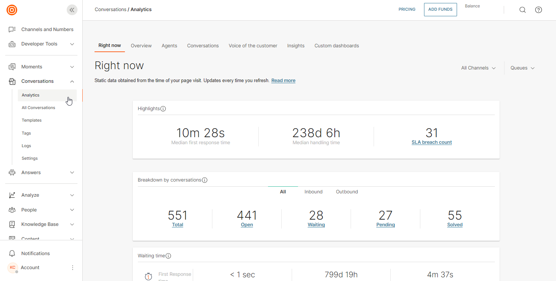Click the SLA breach count link

[431, 142]
